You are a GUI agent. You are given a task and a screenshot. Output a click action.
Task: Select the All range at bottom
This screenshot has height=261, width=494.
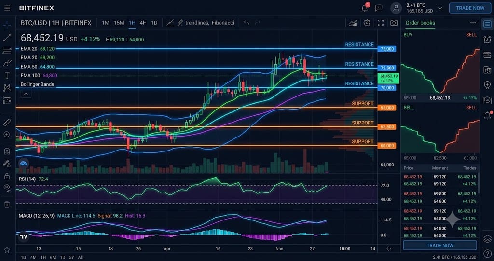[x=81, y=257]
